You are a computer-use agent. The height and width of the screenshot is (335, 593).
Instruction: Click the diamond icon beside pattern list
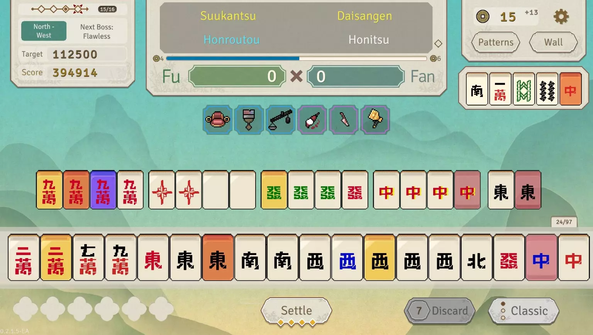[x=438, y=43]
